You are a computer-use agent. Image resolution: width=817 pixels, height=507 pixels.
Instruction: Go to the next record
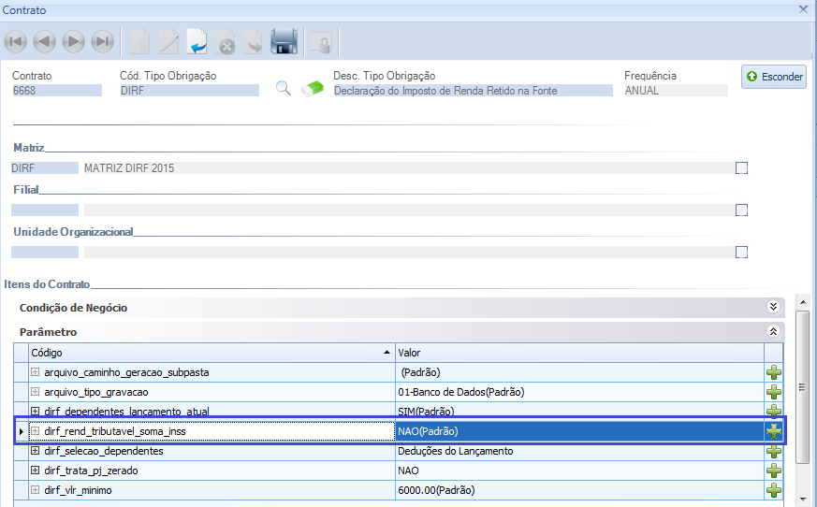click(x=74, y=41)
